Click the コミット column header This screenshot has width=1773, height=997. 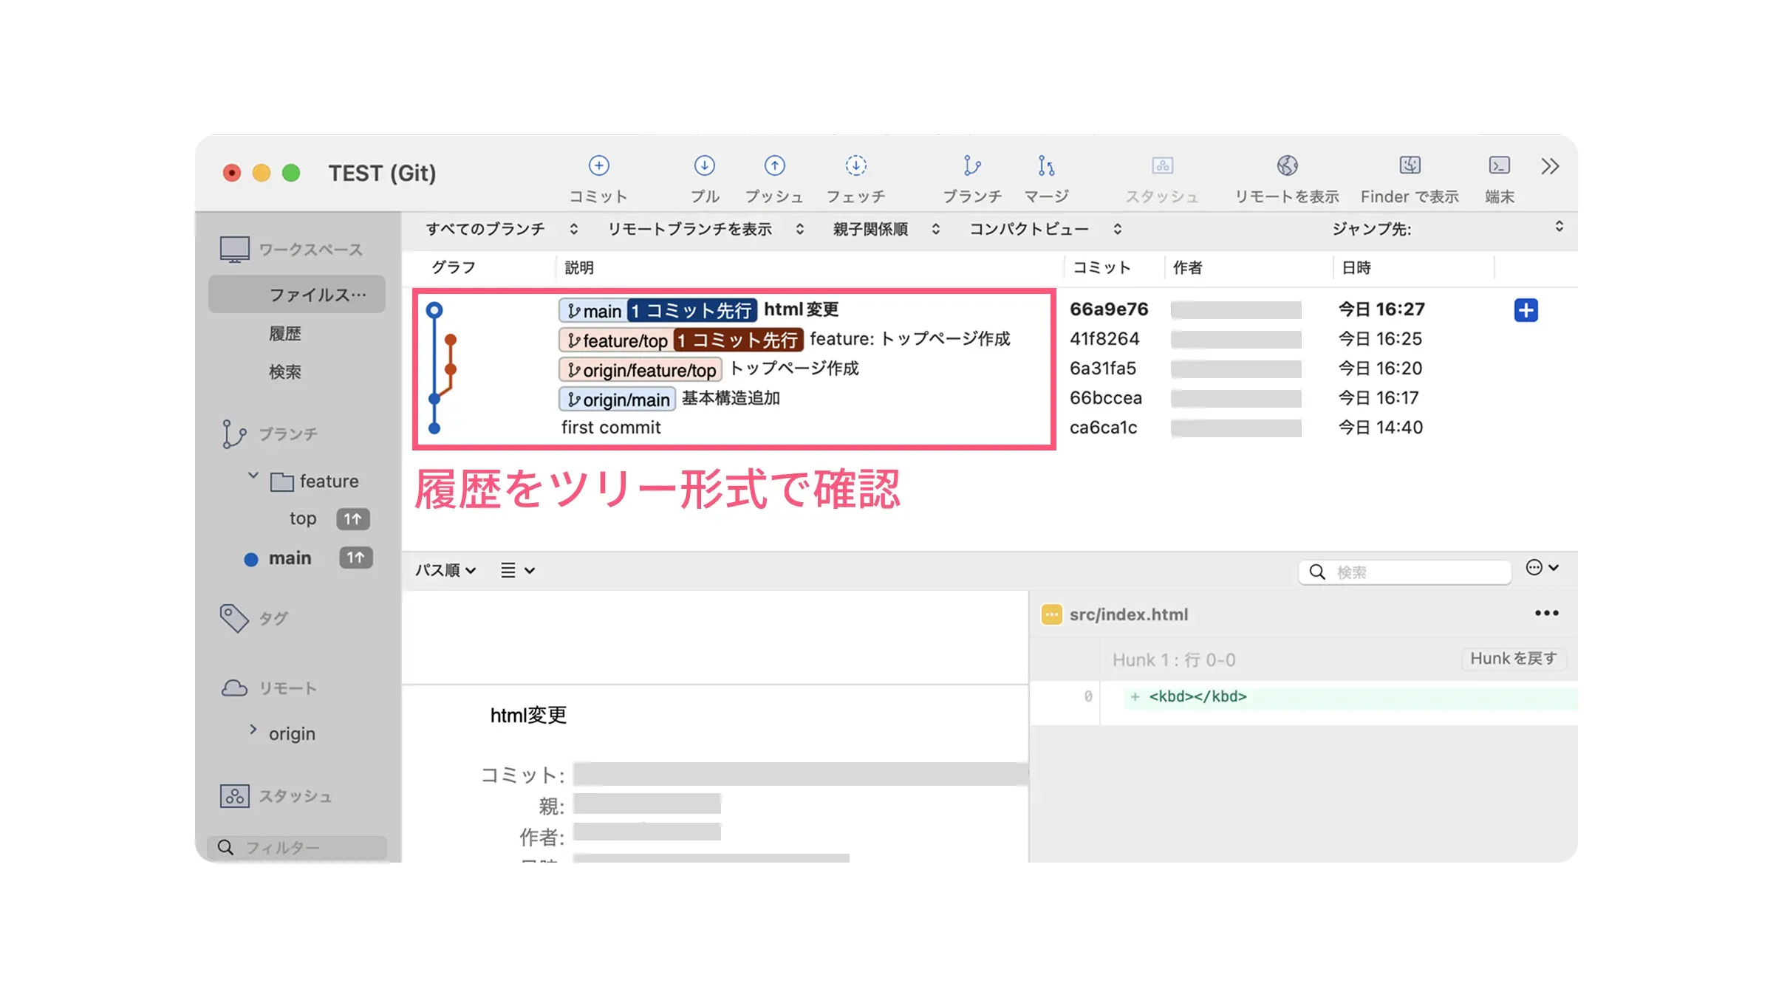tap(1101, 268)
